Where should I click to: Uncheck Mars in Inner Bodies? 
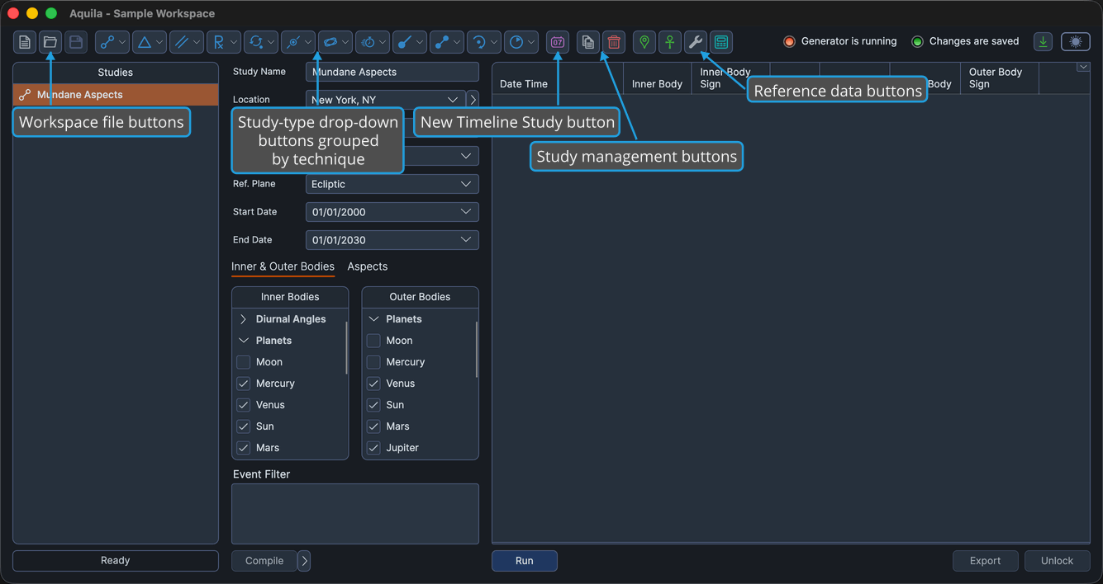click(x=243, y=448)
